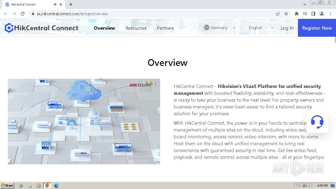This screenshot has height=189, width=336.
Task: Click the Log In link
Action: 287,28
